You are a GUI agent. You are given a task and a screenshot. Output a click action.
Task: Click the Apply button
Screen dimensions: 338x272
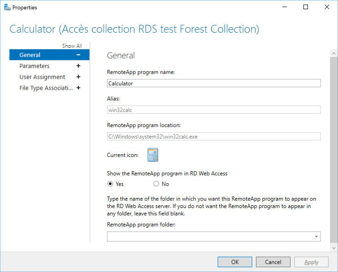311,262
